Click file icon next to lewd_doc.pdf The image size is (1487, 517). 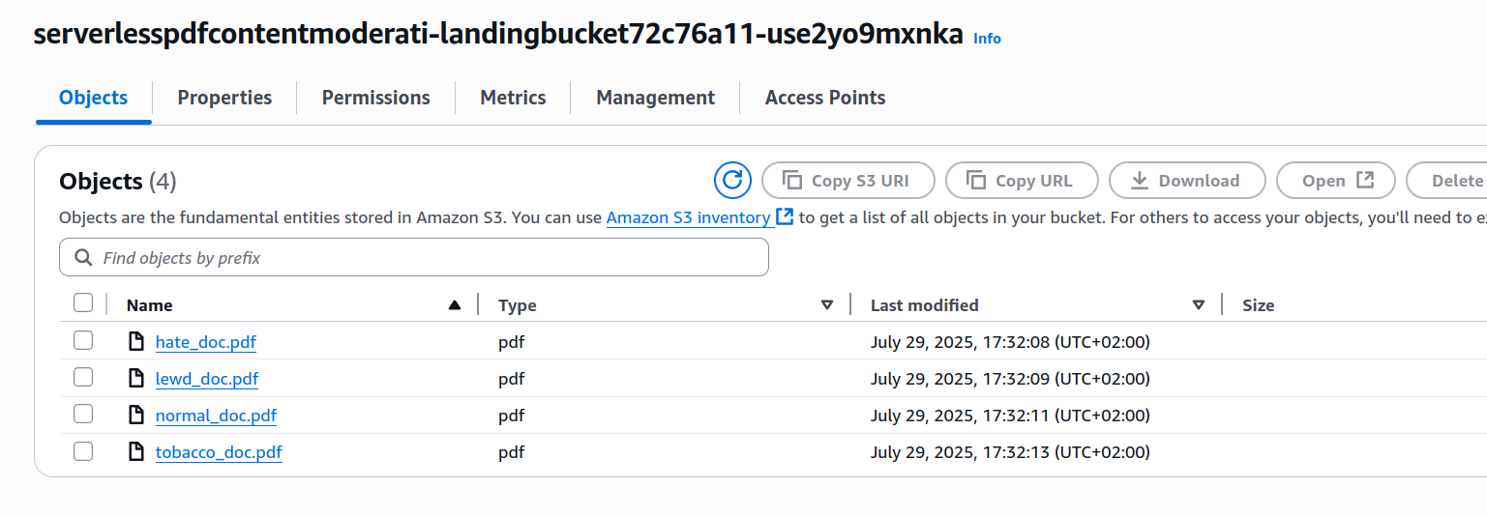137,378
